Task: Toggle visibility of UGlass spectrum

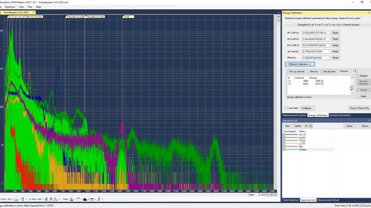Action: pyautogui.click(x=284, y=150)
